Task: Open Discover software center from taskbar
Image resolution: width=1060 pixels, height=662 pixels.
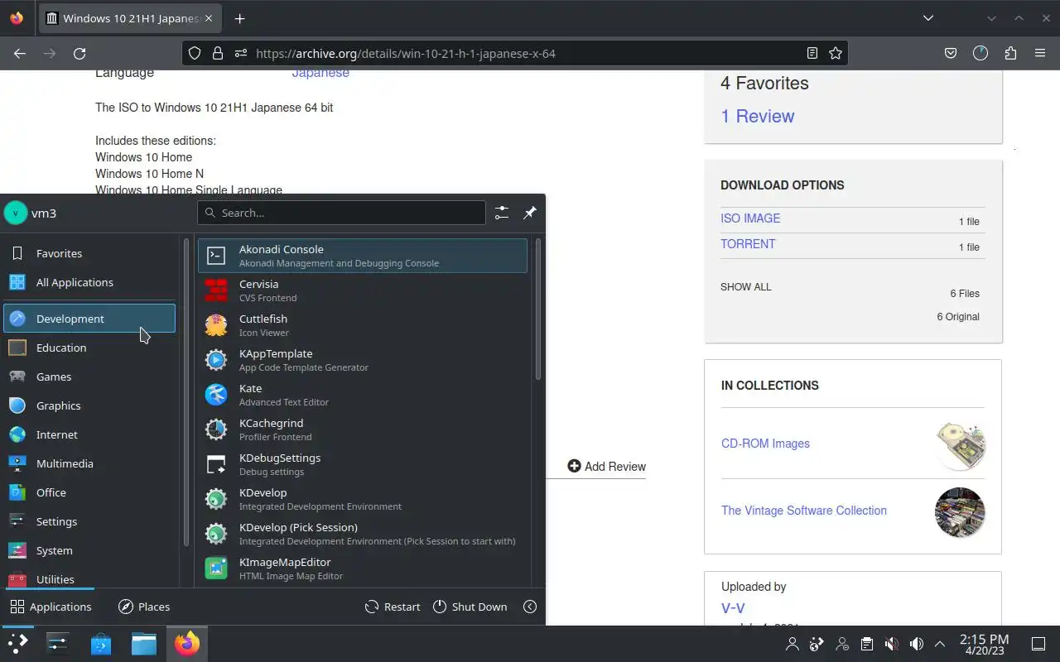Action: point(101,643)
